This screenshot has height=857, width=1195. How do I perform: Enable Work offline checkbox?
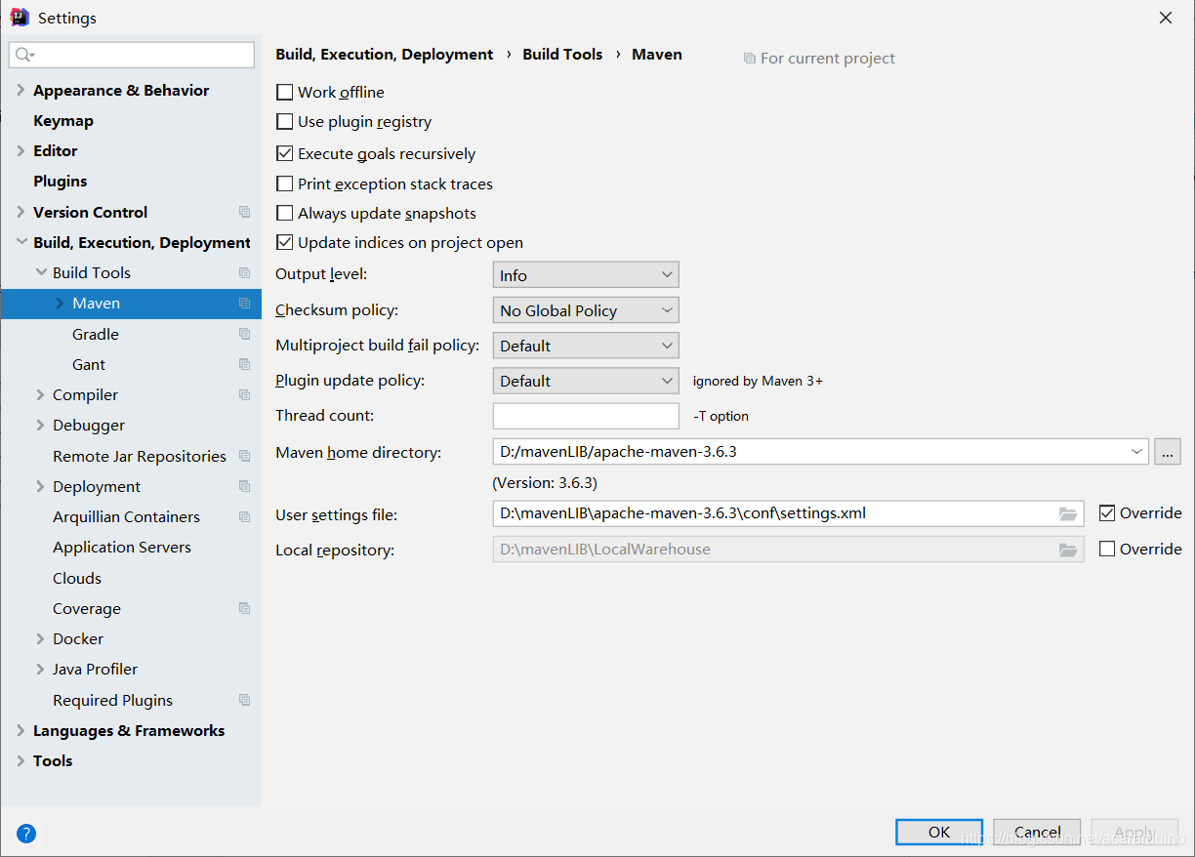click(x=285, y=92)
